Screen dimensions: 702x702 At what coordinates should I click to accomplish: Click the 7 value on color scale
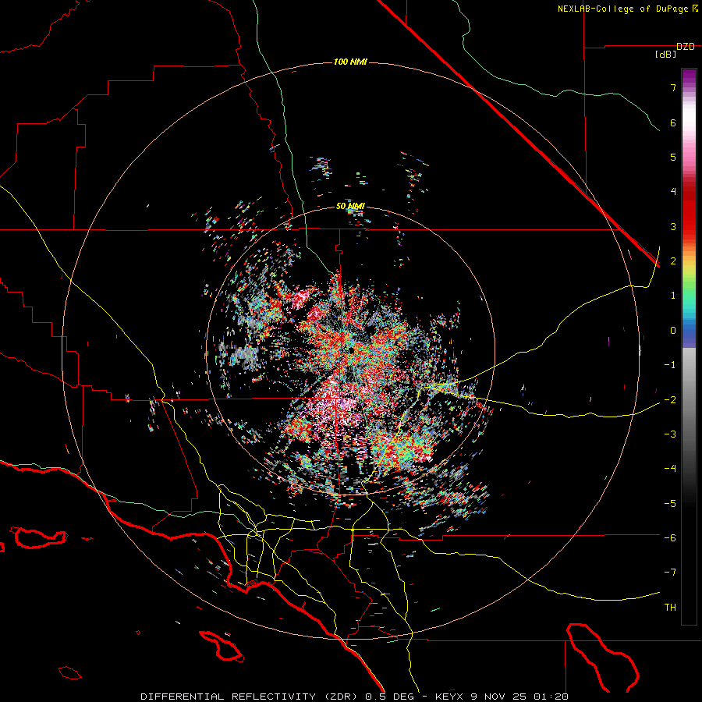[x=673, y=87]
